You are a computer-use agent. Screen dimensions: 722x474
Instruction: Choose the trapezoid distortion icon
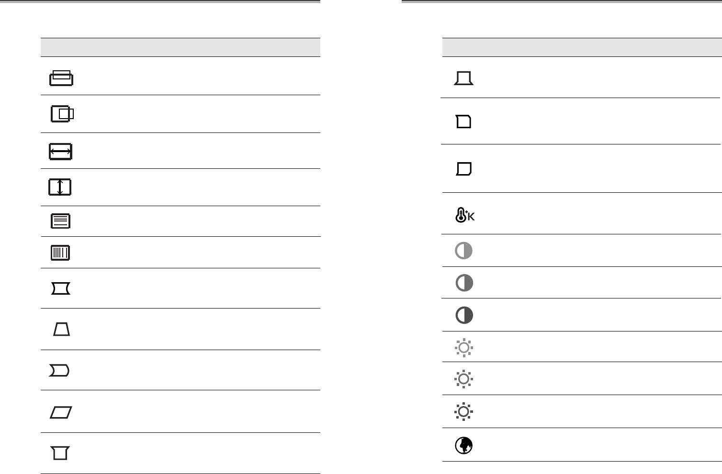click(x=61, y=329)
